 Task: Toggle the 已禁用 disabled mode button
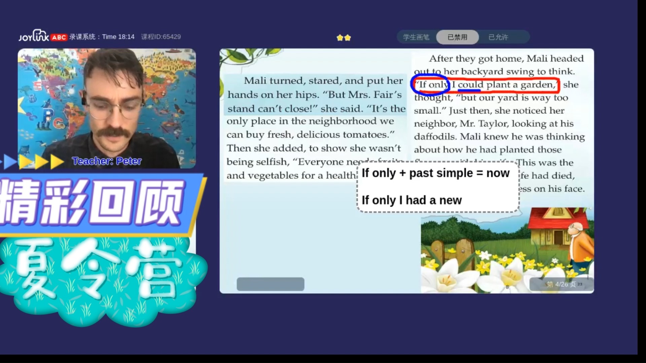[458, 37]
